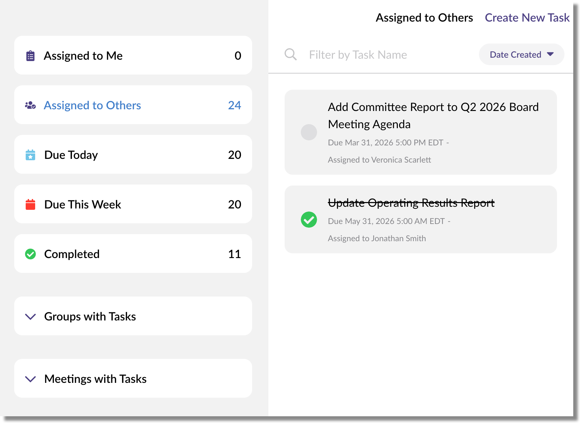The image size is (580, 423).
Task: Open the Update Operating Results Report task
Action: point(411,203)
